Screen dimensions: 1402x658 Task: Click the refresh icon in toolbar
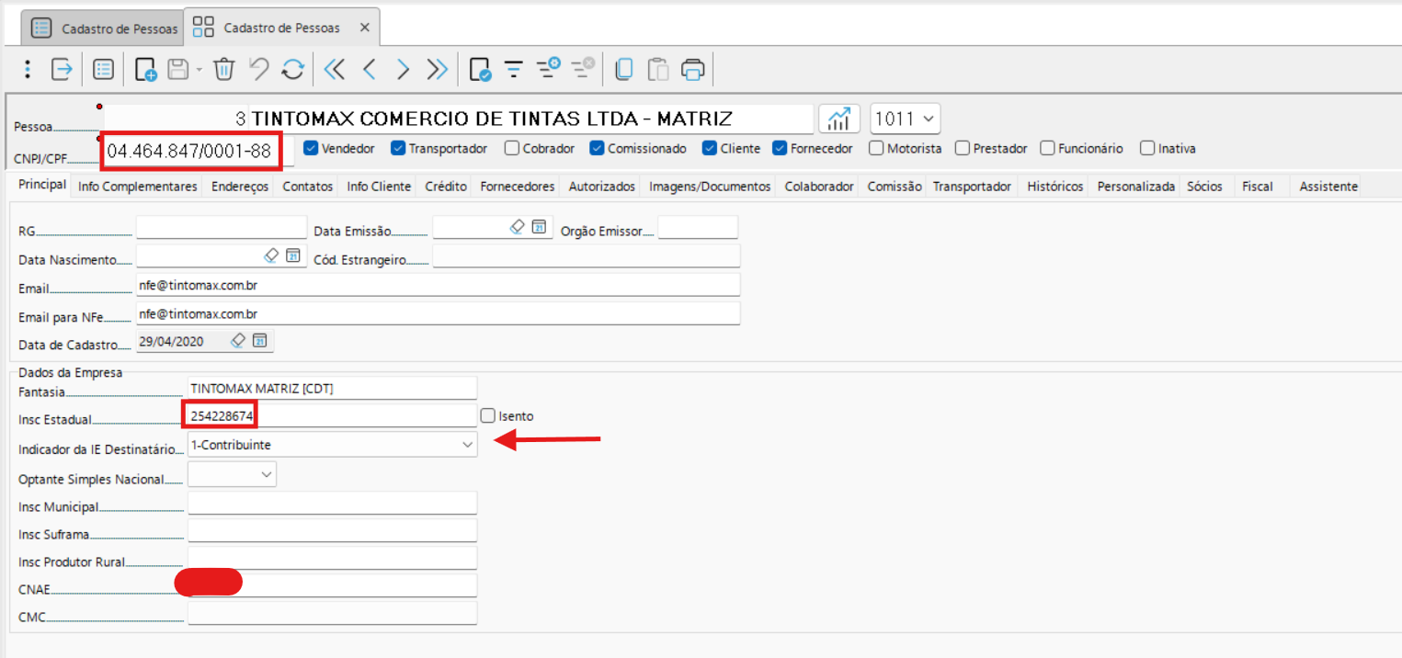(292, 69)
